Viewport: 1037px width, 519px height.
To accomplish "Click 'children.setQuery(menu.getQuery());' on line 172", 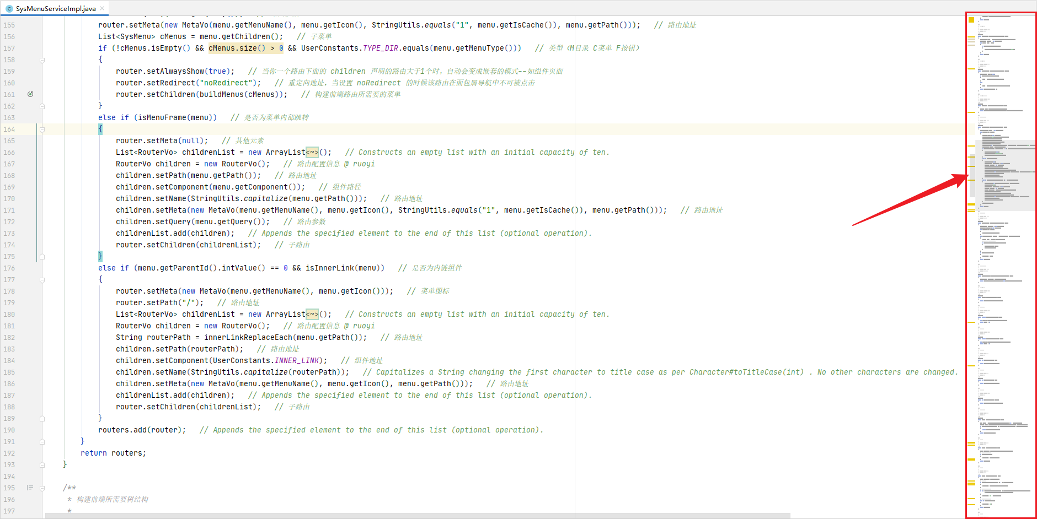I will [x=193, y=221].
